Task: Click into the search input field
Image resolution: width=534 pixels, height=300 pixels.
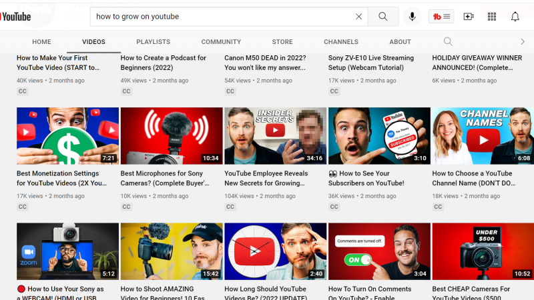Action: (220, 17)
